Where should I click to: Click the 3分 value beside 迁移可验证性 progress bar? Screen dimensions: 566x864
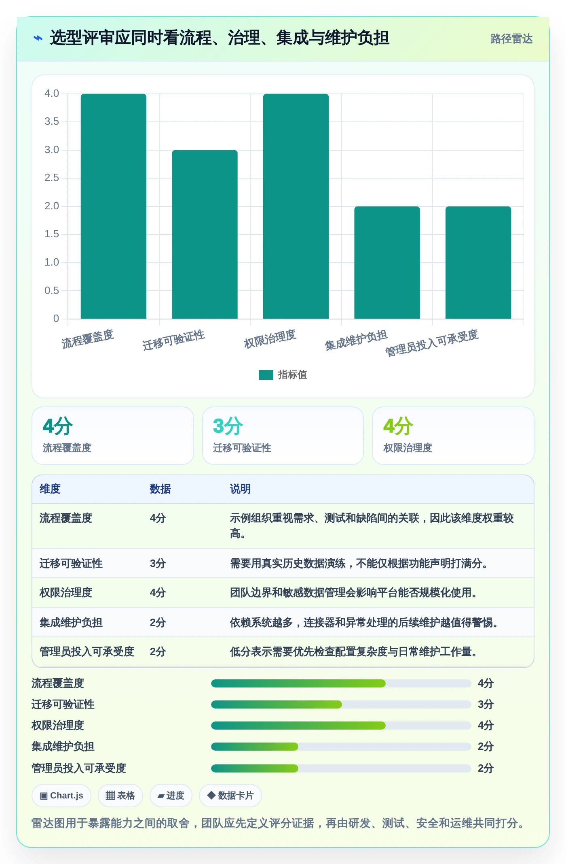tap(486, 704)
